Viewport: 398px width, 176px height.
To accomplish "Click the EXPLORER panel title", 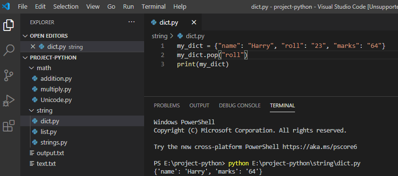I will [42, 22].
